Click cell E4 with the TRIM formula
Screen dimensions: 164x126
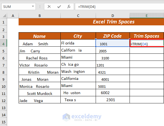[x=147, y=43]
